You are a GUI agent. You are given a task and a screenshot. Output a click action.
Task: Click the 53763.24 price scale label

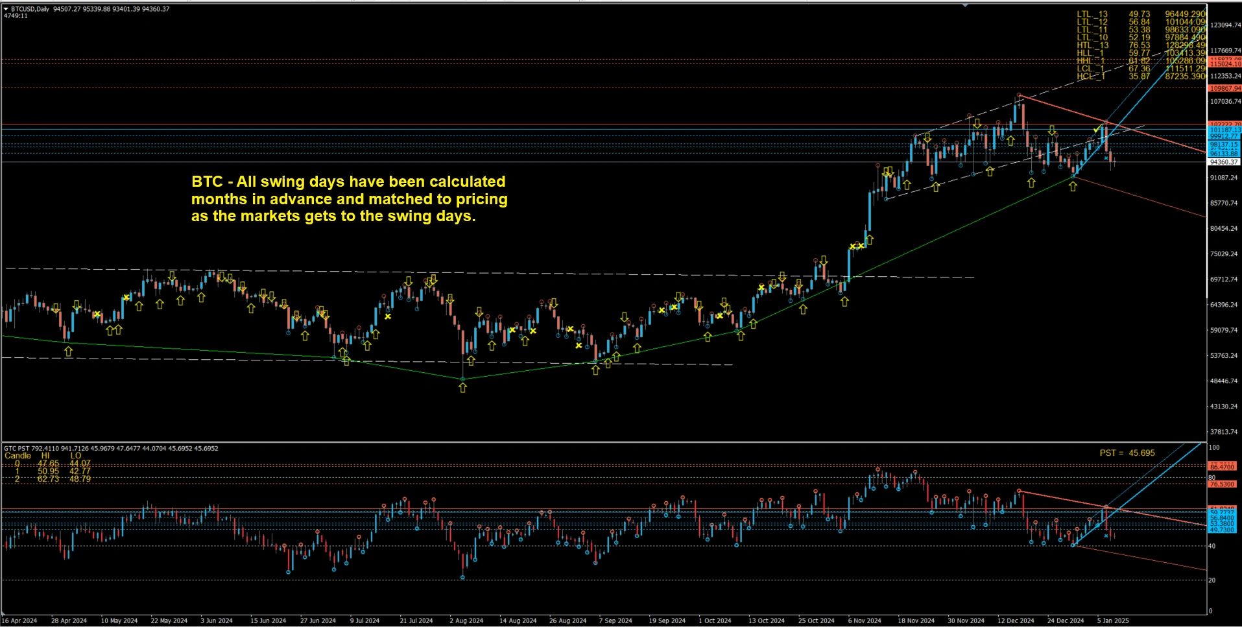tap(1225, 355)
